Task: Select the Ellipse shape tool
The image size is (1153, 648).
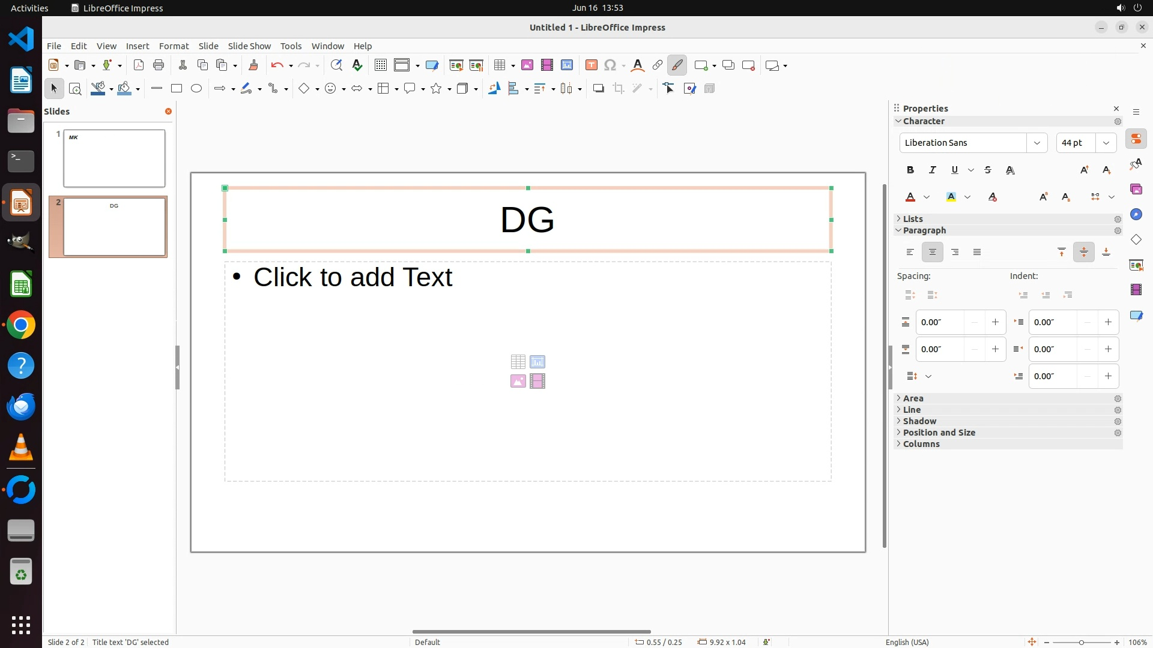Action: coord(196,89)
